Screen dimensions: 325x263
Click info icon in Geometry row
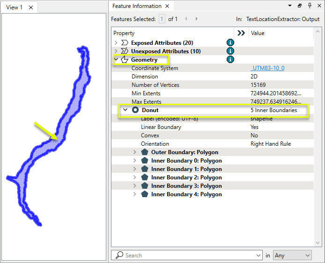pos(230,59)
